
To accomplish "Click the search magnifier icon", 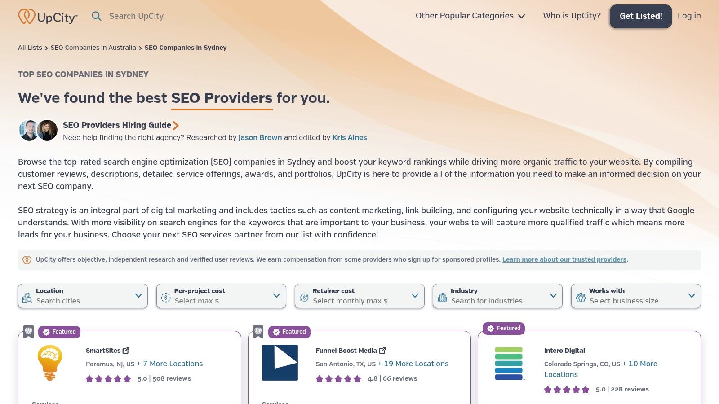I will pos(97,16).
